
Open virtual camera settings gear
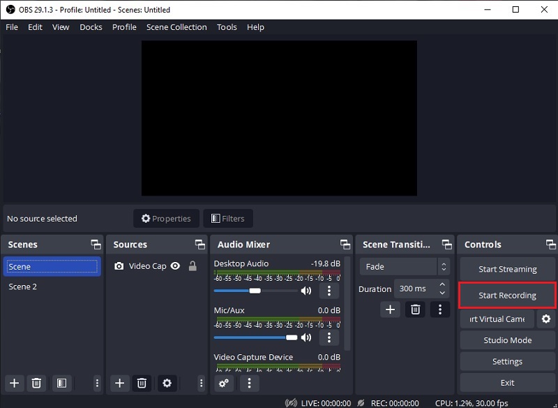(546, 319)
